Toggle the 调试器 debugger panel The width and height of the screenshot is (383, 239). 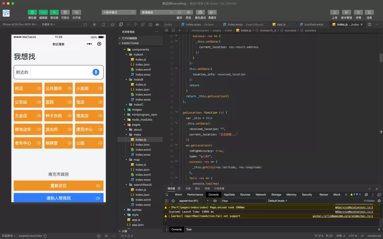point(54,12)
